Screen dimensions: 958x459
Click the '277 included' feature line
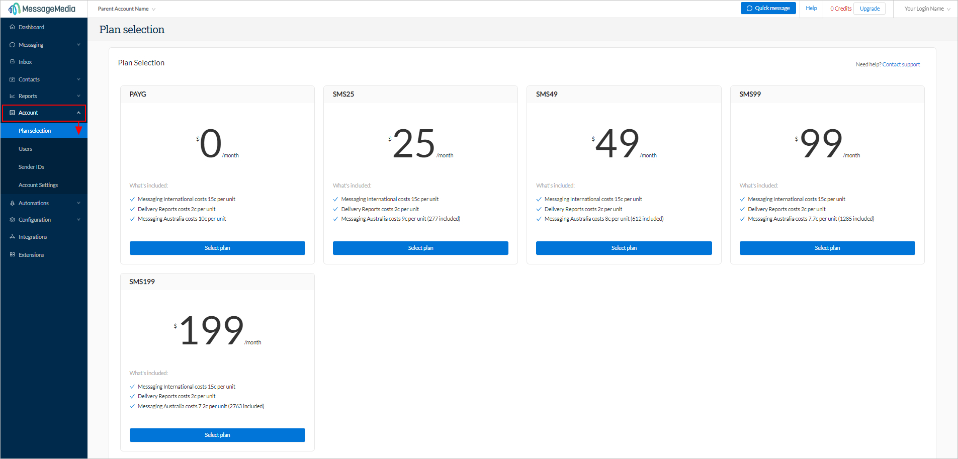click(401, 219)
